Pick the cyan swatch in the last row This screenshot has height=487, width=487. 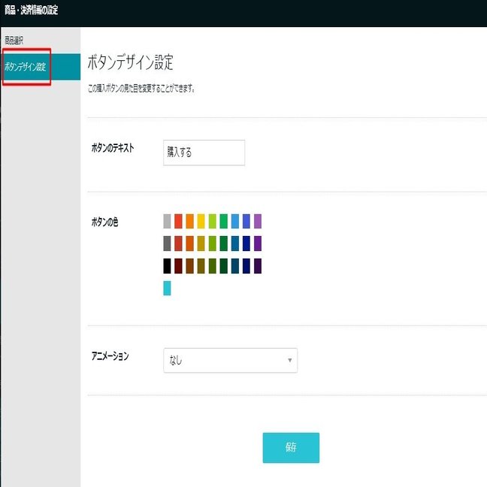(x=167, y=289)
